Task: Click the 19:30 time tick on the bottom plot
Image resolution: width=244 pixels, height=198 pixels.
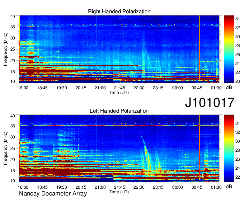Action: coord(62,187)
